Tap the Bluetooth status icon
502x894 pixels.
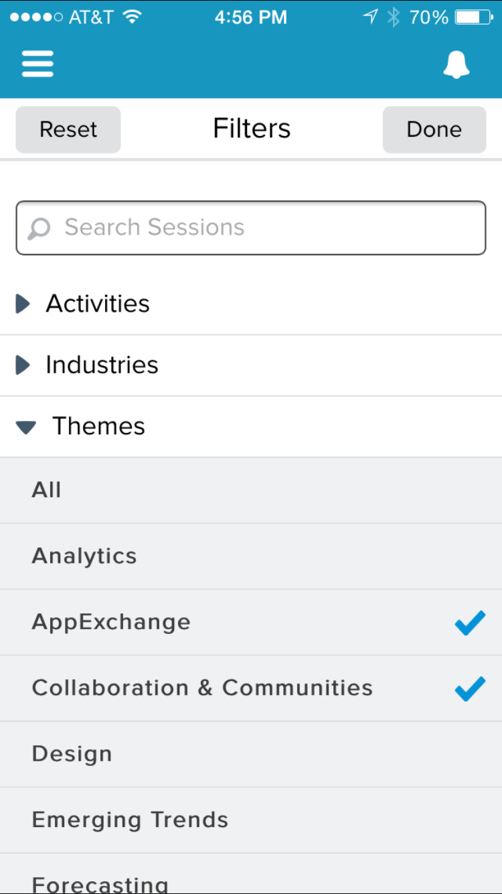click(x=394, y=17)
